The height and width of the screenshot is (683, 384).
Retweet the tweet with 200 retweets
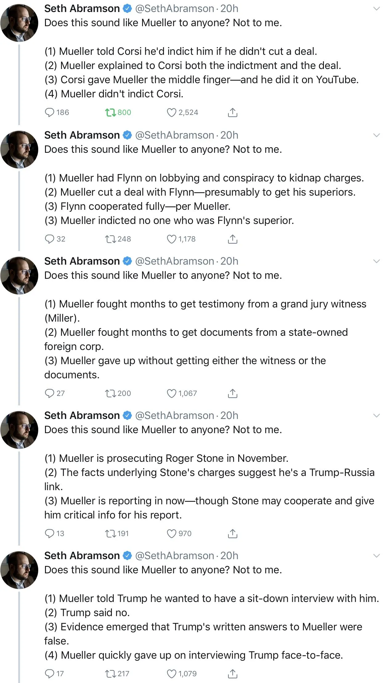click(x=110, y=393)
